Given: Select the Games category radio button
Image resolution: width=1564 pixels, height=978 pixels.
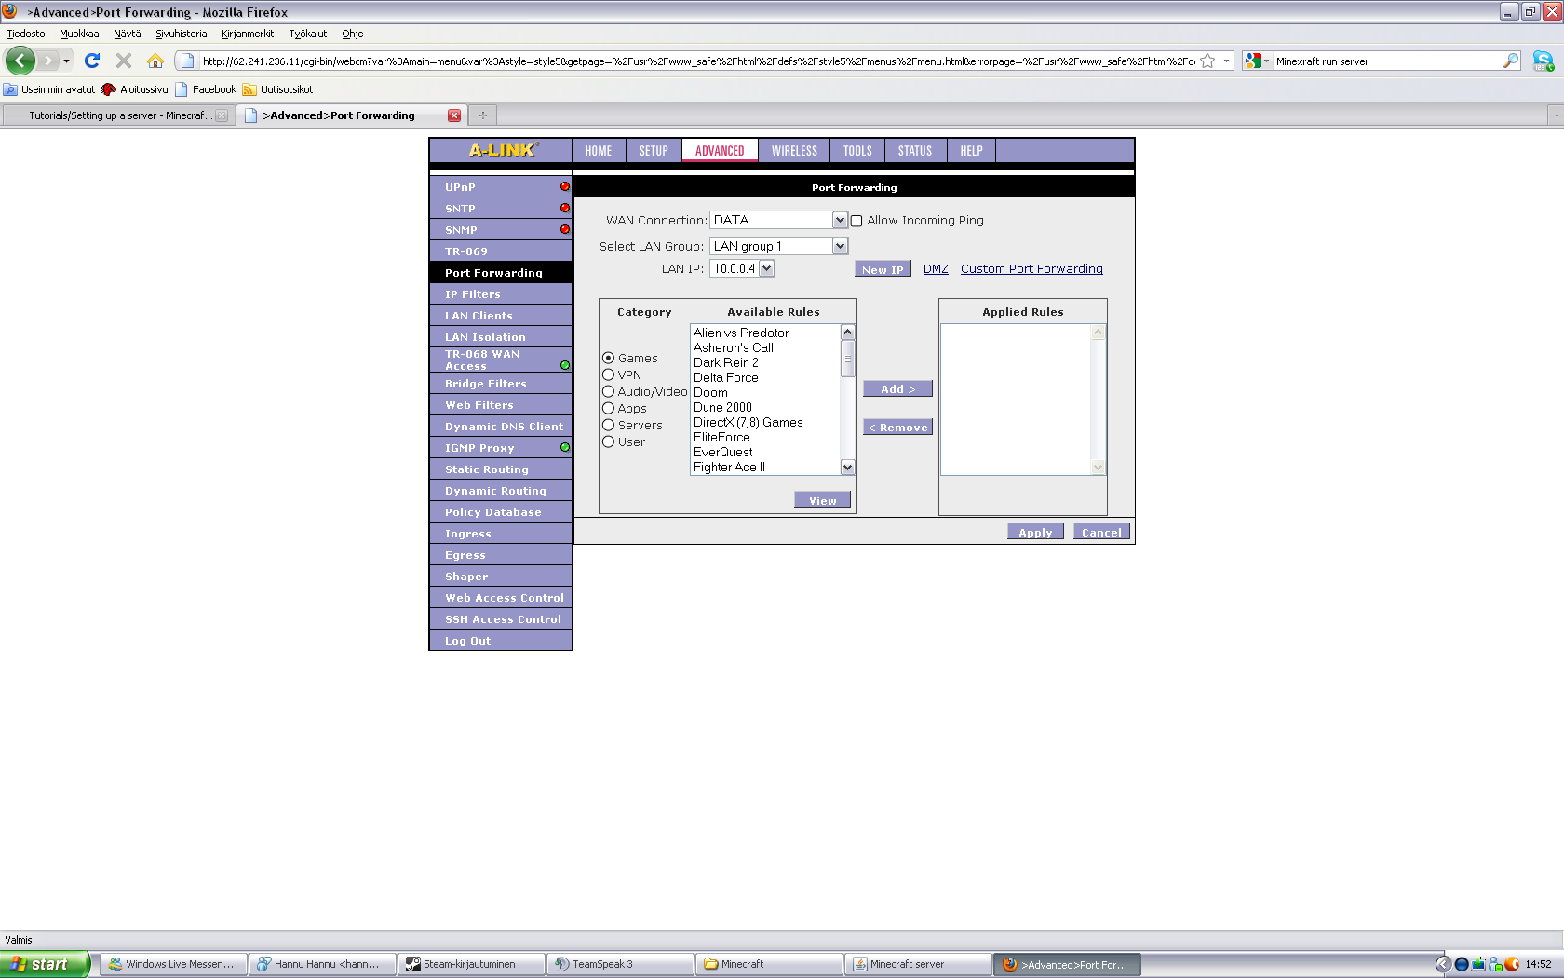Looking at the screenshot, I should [x=608, y=358].
